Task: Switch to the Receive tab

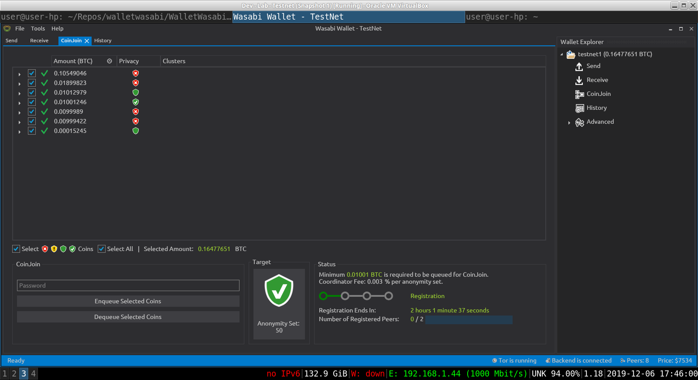Action: point(39,41)
